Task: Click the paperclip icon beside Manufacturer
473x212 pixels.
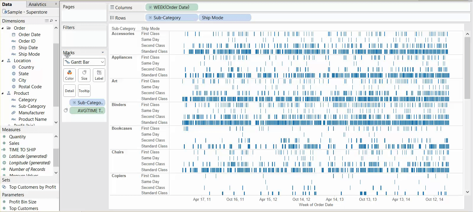Action: [14, 113]
